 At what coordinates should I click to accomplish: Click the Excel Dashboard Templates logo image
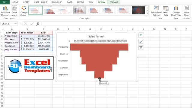(29, 68)
